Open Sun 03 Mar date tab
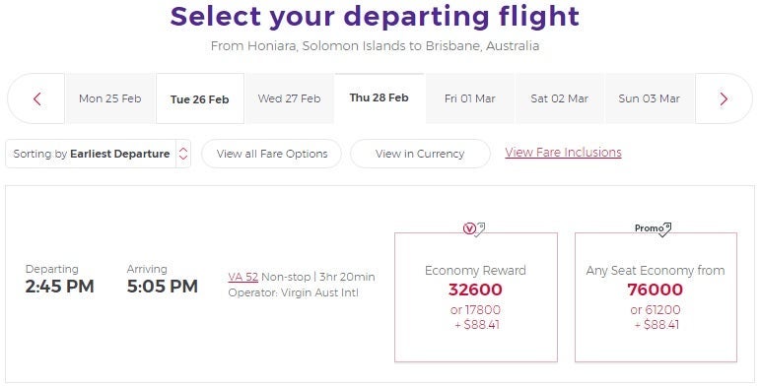760x387 pixels. (x=649, y=98)
